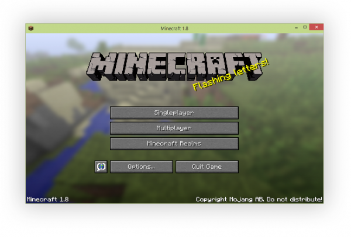Minimize the Minecraft 1.8 window
The image size is (351, 237).
click(297, 27)
